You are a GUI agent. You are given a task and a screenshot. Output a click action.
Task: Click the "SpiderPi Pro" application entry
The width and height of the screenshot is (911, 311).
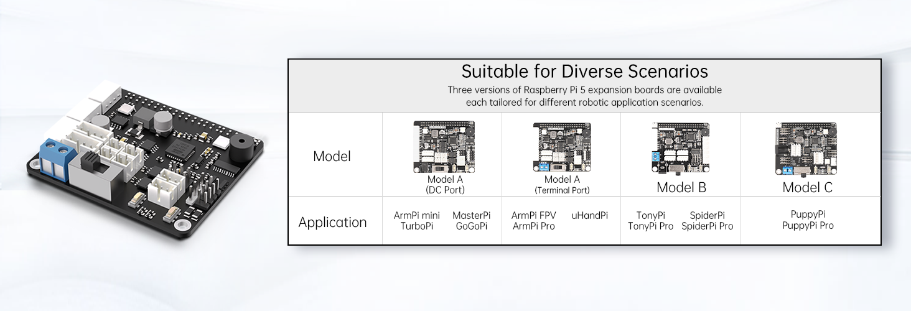pos(708,226)
